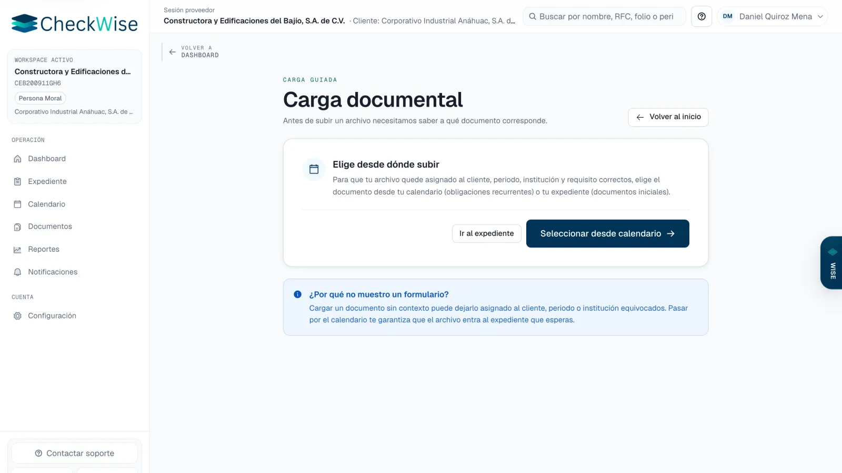This screenshot has height=473, width=842.
Task: Click the Dashboard home icon
Action: (17, 159)
